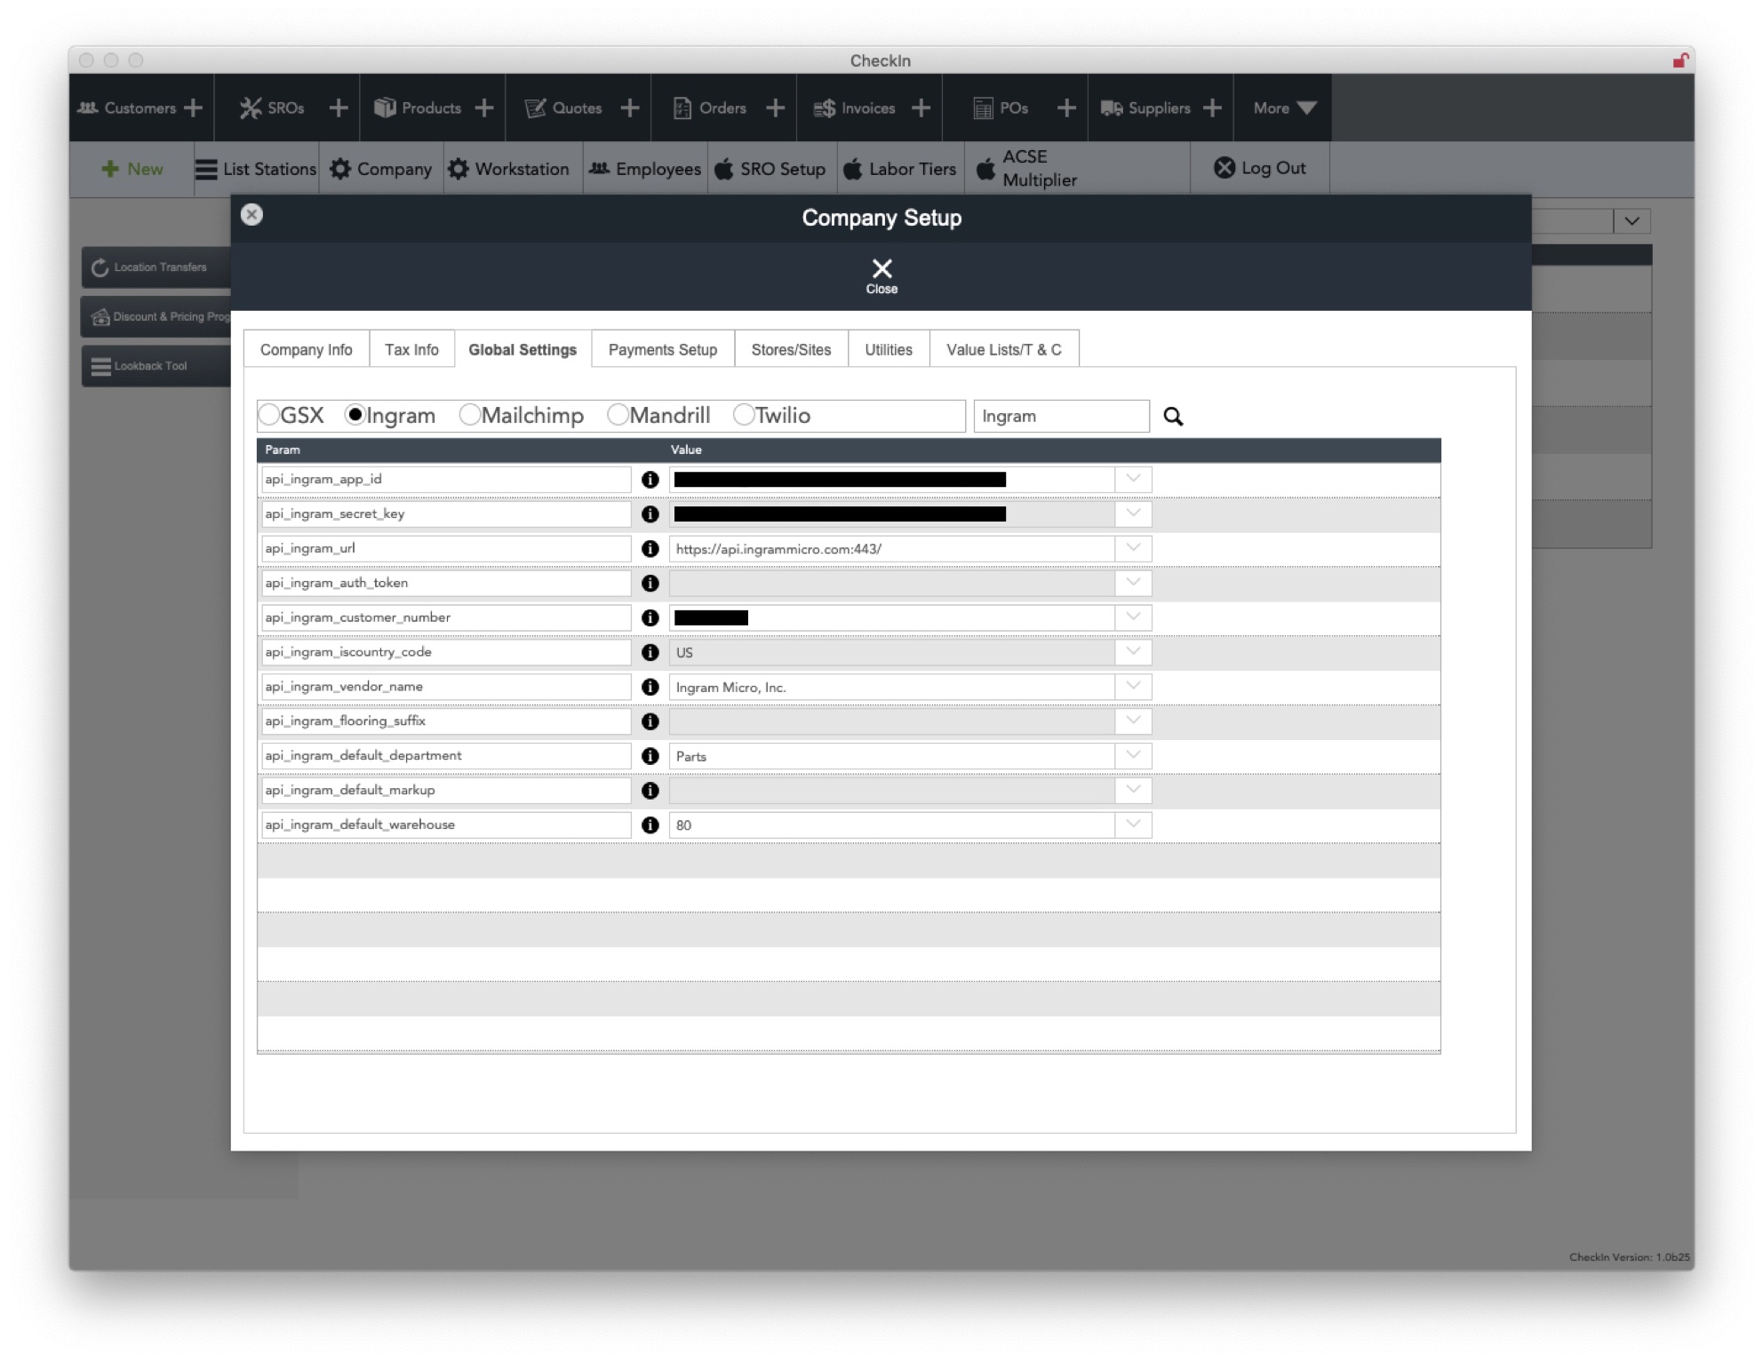Click the search magnifier icon beside Ingram field
1763x1362 pixels.
click(x=1173, y=417)
